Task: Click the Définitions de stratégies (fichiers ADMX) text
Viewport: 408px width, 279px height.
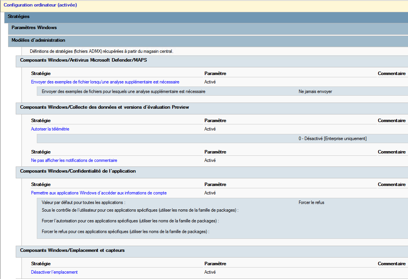Action: (x=102, y=51)
